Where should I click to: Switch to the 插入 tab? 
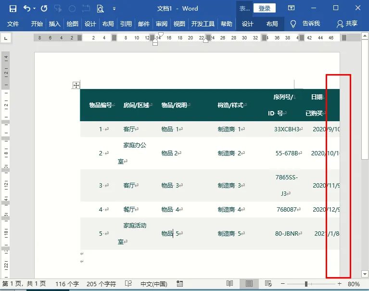pyautogui.click(x=54, y=24)
